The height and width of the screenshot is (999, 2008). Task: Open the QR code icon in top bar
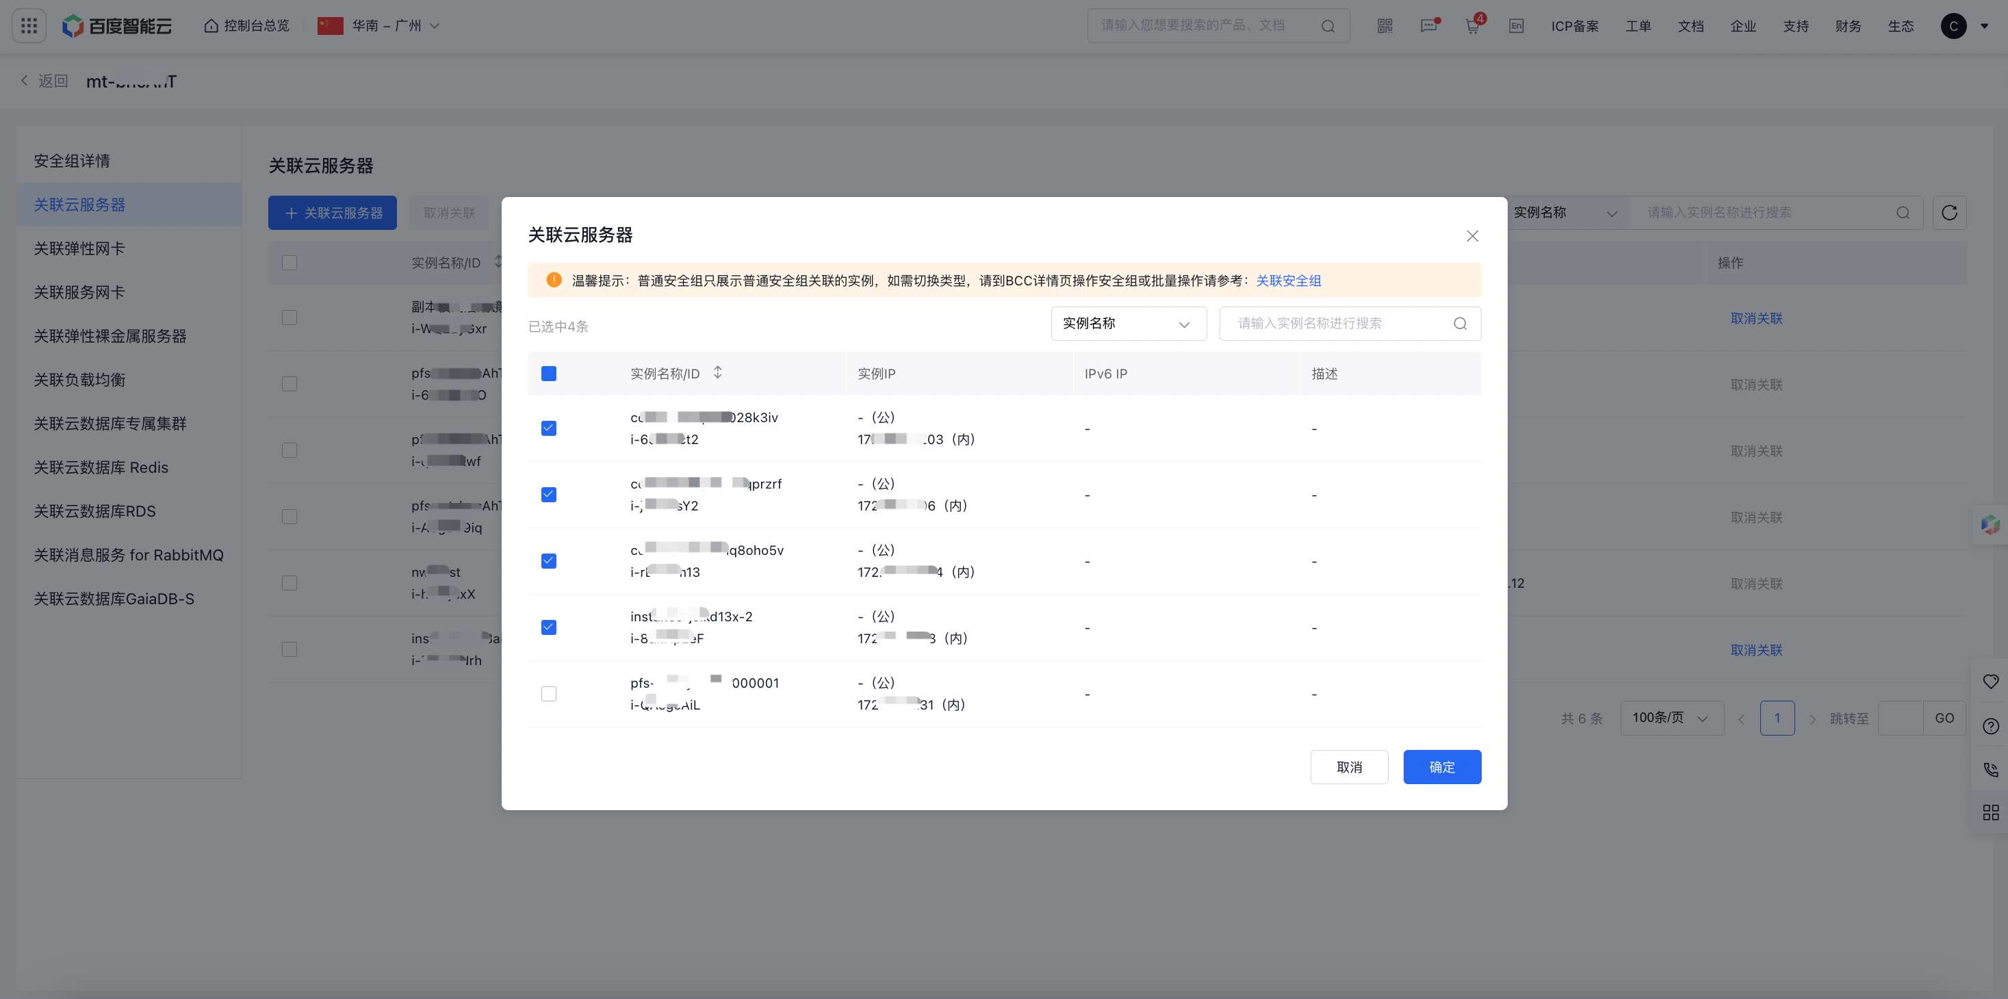[x=1385, y=26]
